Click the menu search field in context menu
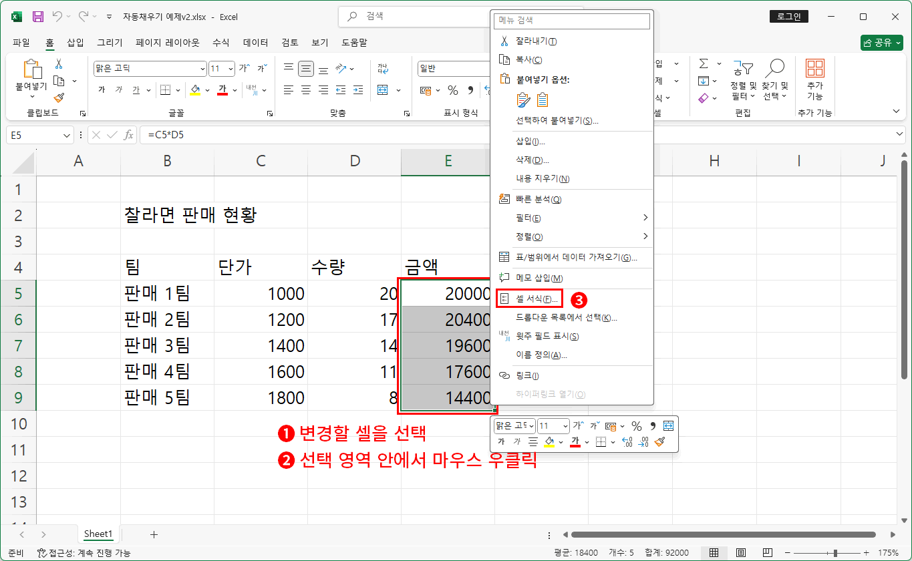Screen dimensions: 912x561 tap(572, 21)
